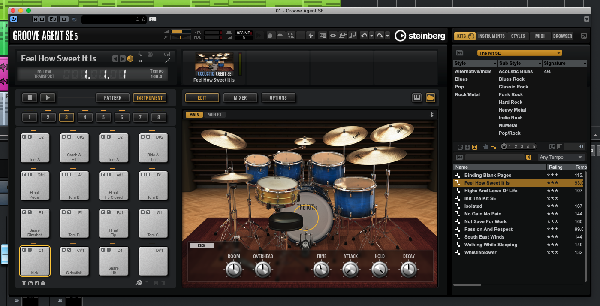Image resolution: width=600 pixels, height=306 pixels.
Task: Enable Write automation (W) button
Action: point(42,19)
